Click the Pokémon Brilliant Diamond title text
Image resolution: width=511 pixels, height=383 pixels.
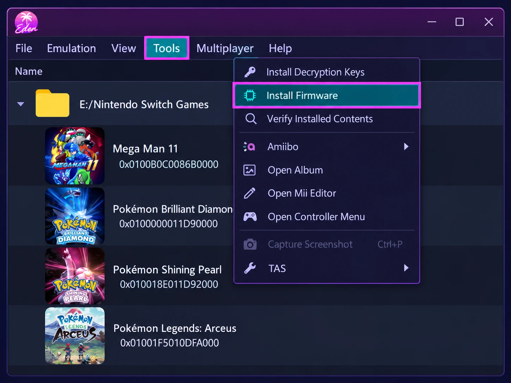point(173,209)
